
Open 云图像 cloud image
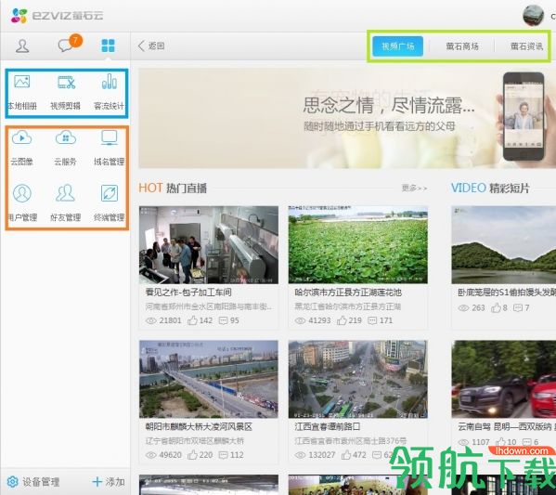(x=22, y=148)
